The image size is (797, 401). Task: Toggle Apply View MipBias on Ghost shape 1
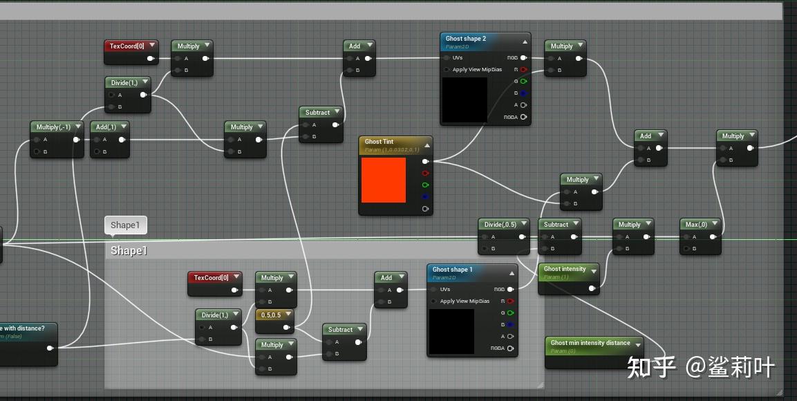click(x=433, y=301)
